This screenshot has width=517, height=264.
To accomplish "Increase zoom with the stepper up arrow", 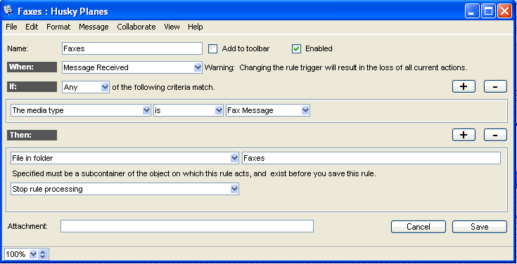I will pos(43,252).
